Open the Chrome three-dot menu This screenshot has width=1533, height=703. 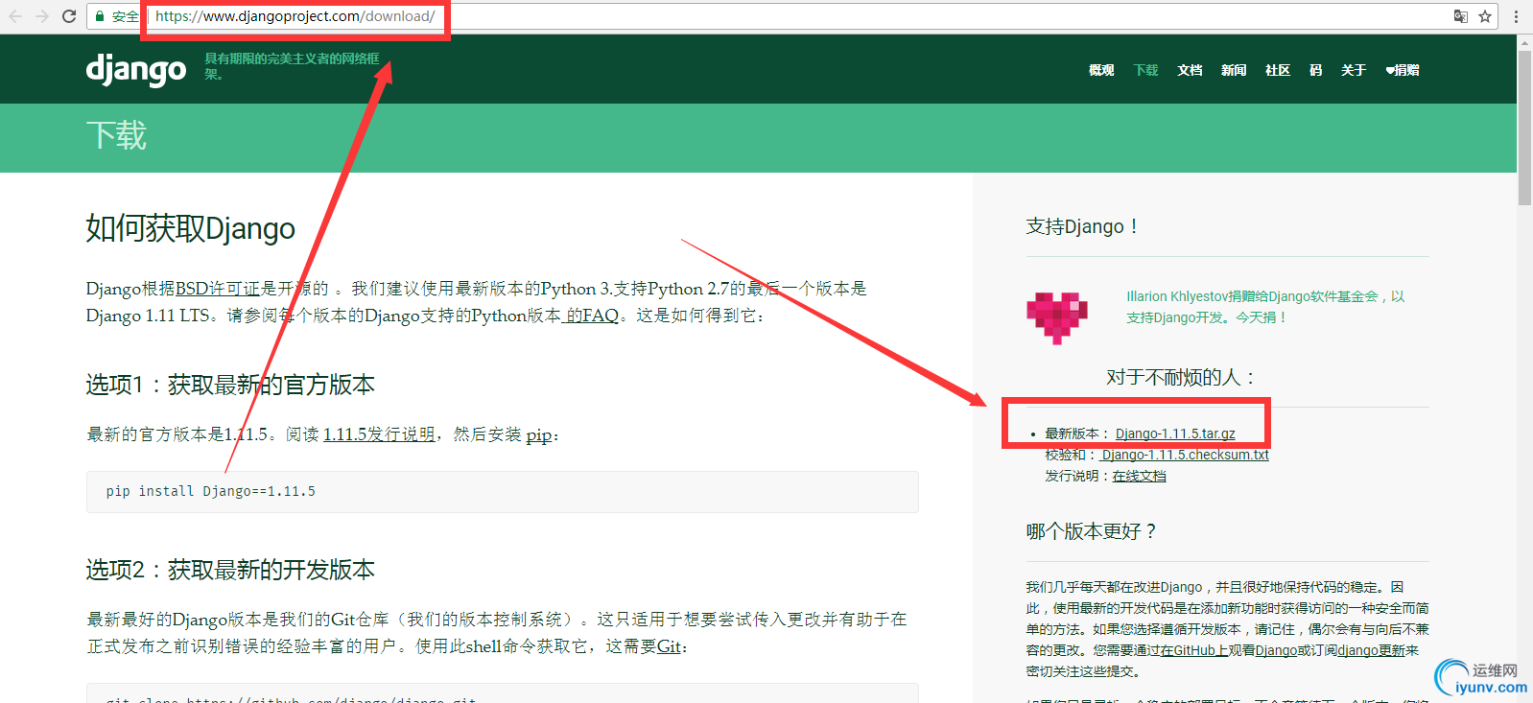1517,16
